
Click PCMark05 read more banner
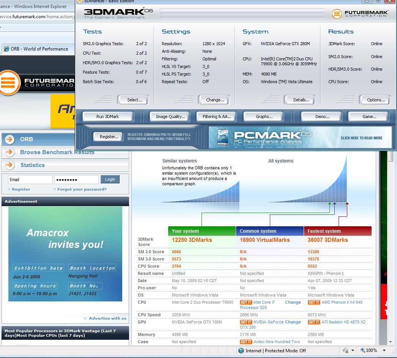pyautogui.click(x=300, y=137)
